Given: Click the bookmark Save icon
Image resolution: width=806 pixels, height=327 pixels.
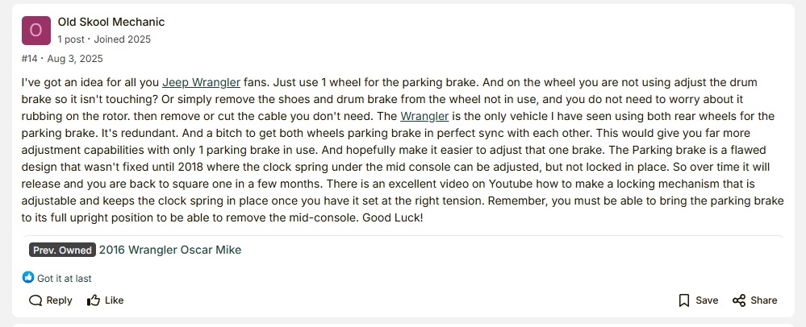Looking at the screenshot, I should tap(684, 300).
